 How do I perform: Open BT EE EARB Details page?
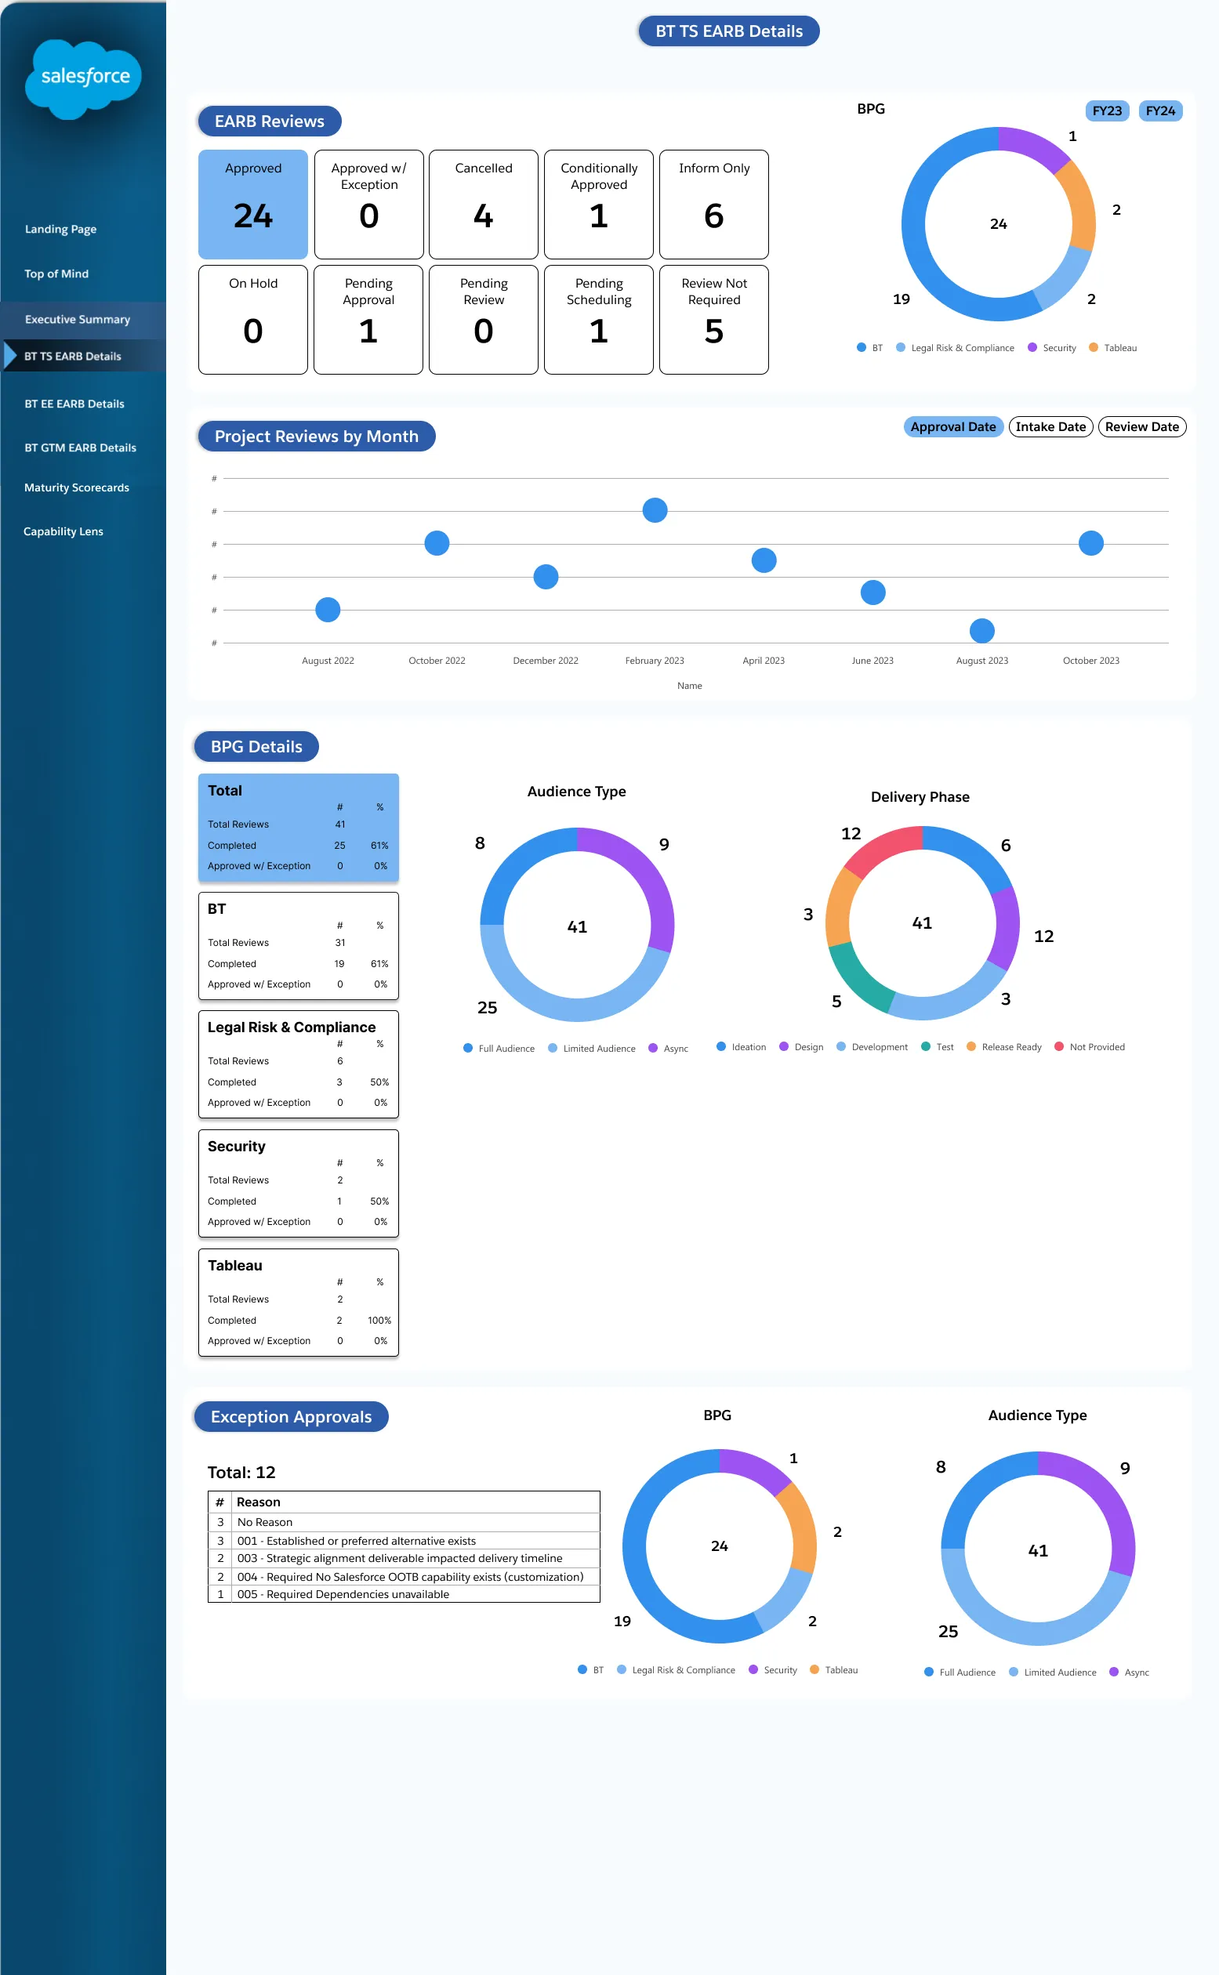point(74,404)
